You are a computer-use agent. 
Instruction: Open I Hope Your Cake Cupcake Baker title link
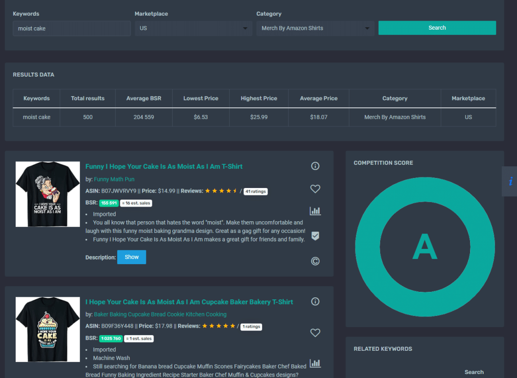(x=189, y=302)
